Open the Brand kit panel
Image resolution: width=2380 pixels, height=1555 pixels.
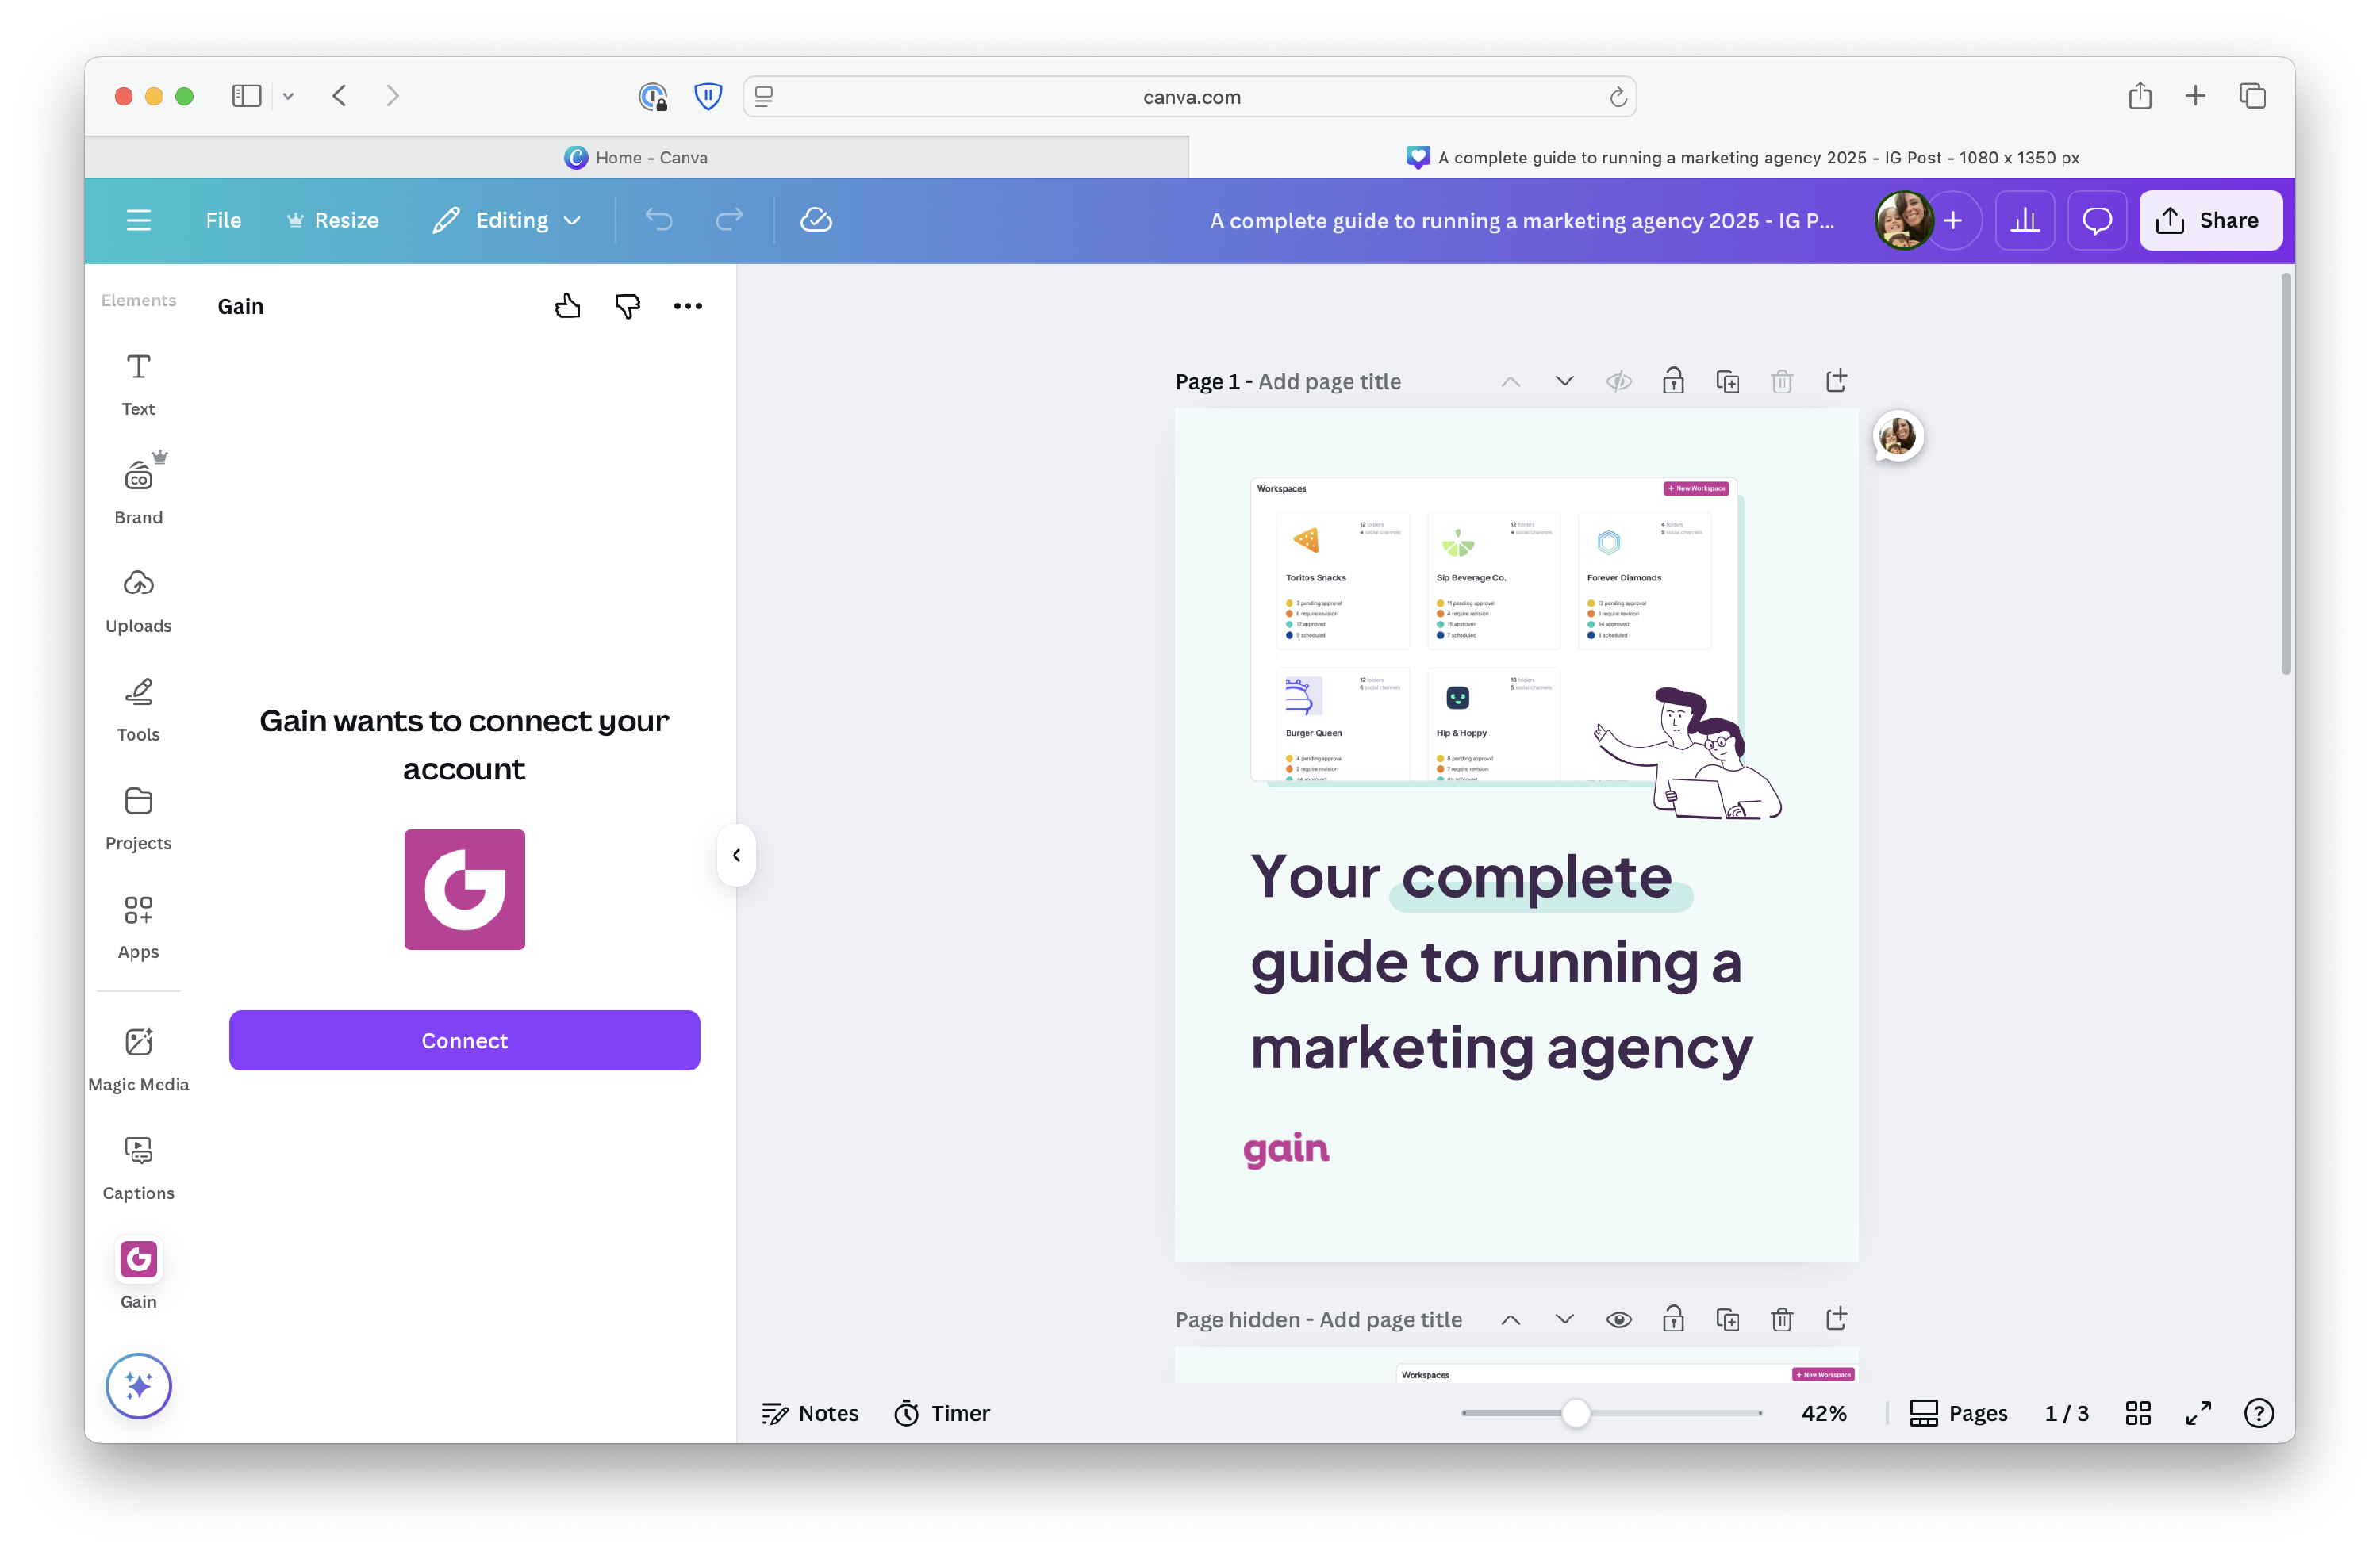point(138,491)
